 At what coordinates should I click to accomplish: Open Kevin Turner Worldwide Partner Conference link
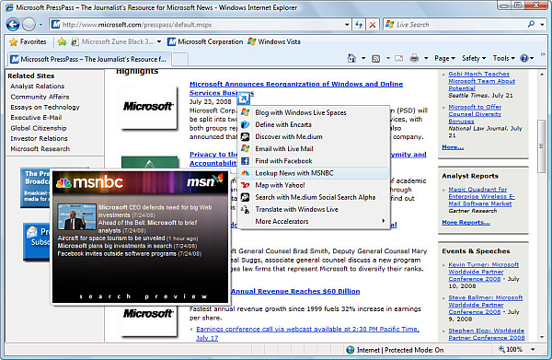(483, 272)
